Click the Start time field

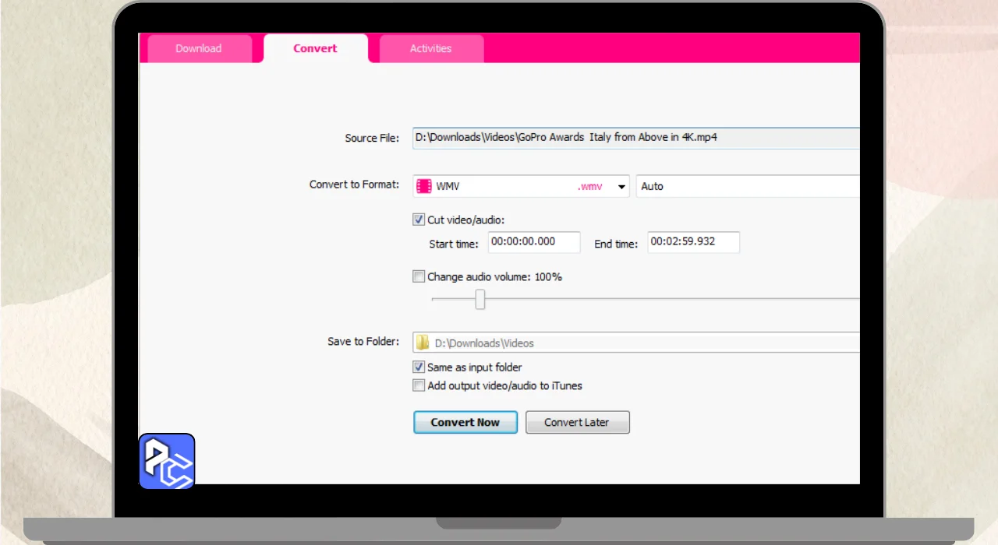[x=534, y=242]
